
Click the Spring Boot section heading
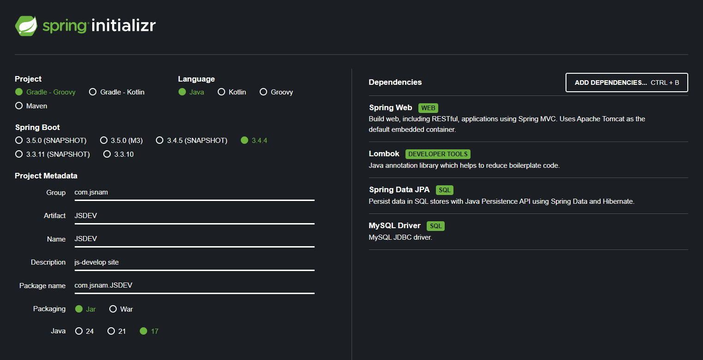pos(37,128)
